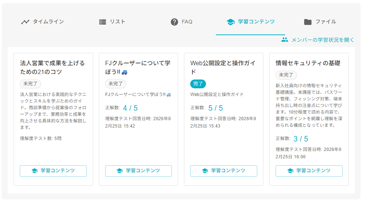Open 学習コンテンツ button on Web公開設定 card

(224, 171)
